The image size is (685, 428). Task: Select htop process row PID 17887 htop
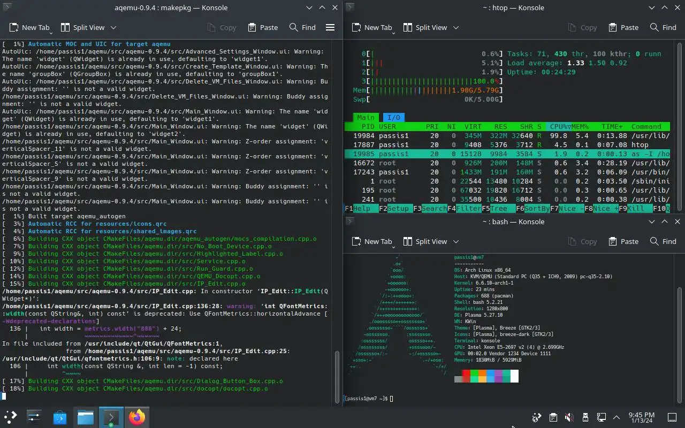tap(507, 145)
